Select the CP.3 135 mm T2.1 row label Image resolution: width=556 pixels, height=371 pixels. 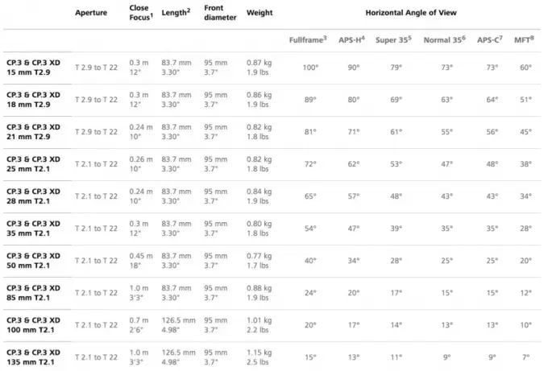[33, 357]
